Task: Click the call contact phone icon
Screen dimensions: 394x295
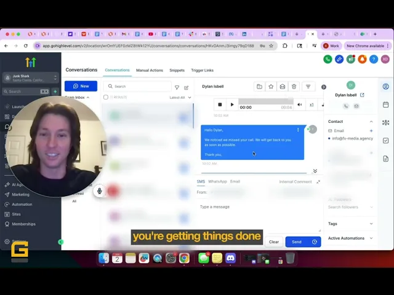Action: click(346, 106)
